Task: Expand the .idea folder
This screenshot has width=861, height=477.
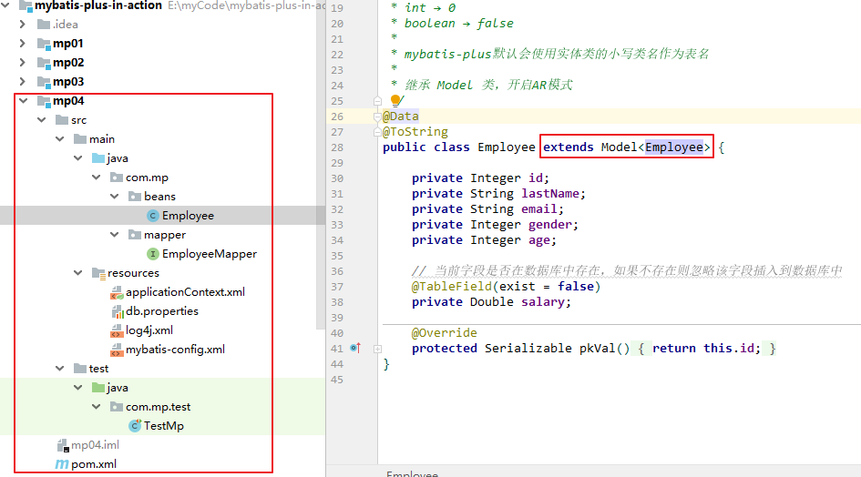Action: 23,25
